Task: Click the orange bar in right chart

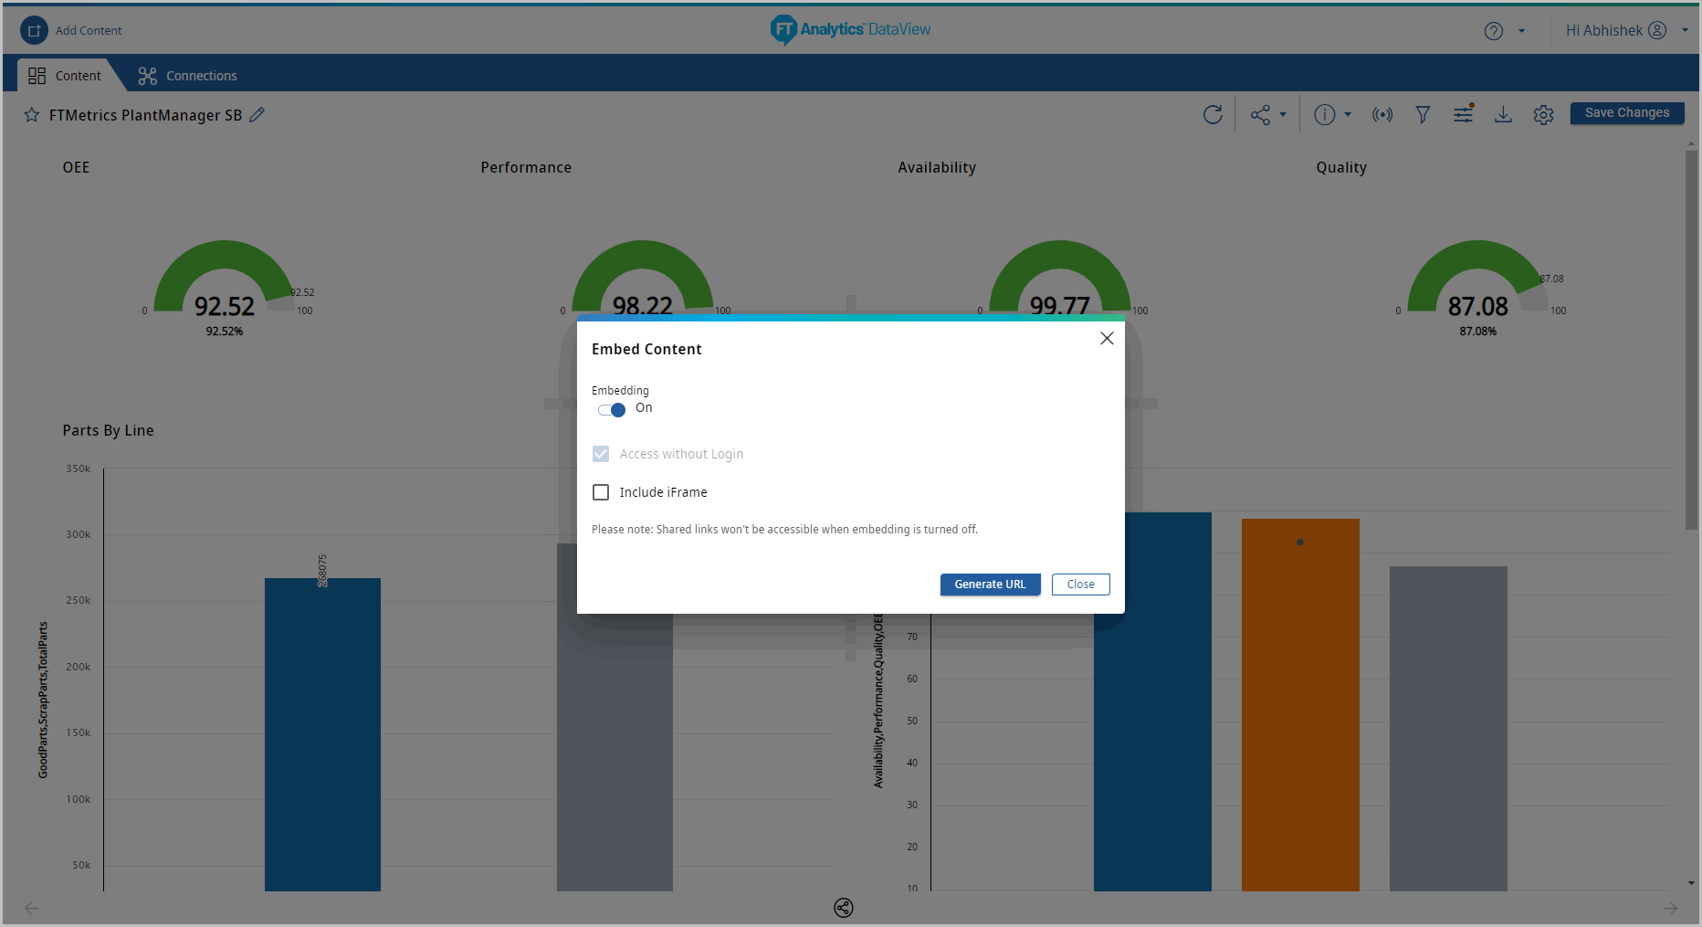Action: tap(1300, 705)
